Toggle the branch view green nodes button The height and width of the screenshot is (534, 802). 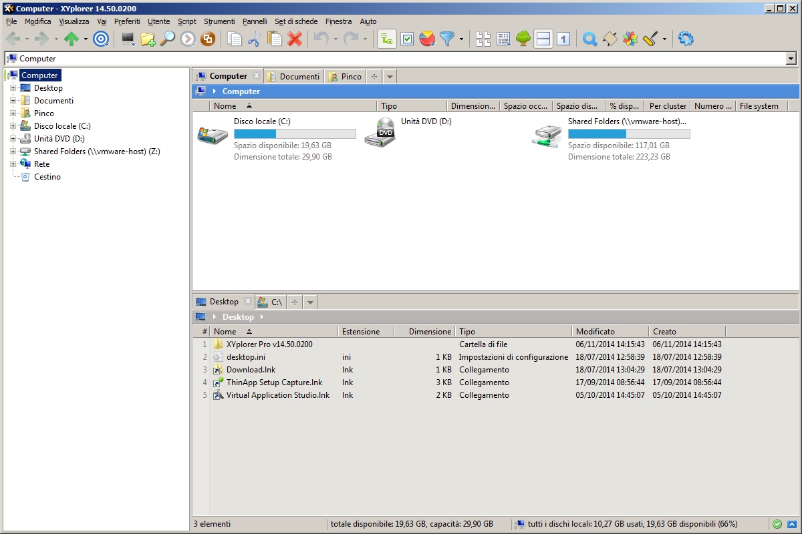386,39
